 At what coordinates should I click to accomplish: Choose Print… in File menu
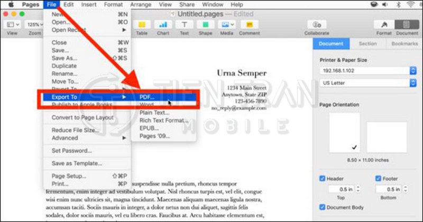pos(87,184)
